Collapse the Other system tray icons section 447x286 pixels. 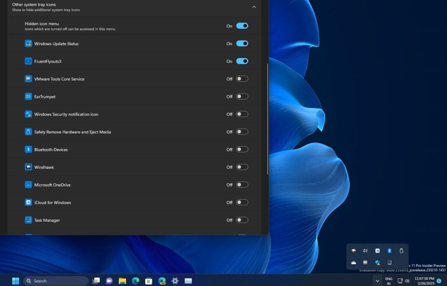254,7
